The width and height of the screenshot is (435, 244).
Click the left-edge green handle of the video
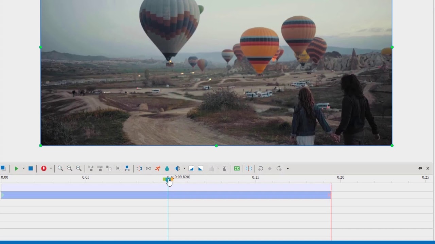(41, 47)
